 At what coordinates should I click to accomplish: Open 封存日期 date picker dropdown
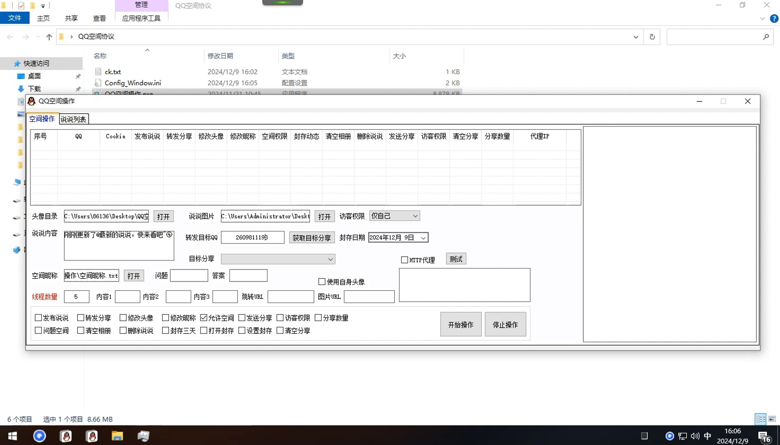click(x=423, y=238)
